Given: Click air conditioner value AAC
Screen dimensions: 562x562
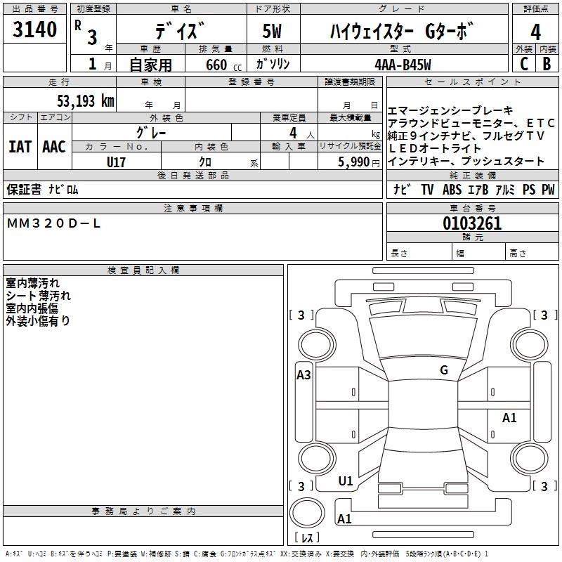Looking at the screenshot, I should click(x=54, y=147).
